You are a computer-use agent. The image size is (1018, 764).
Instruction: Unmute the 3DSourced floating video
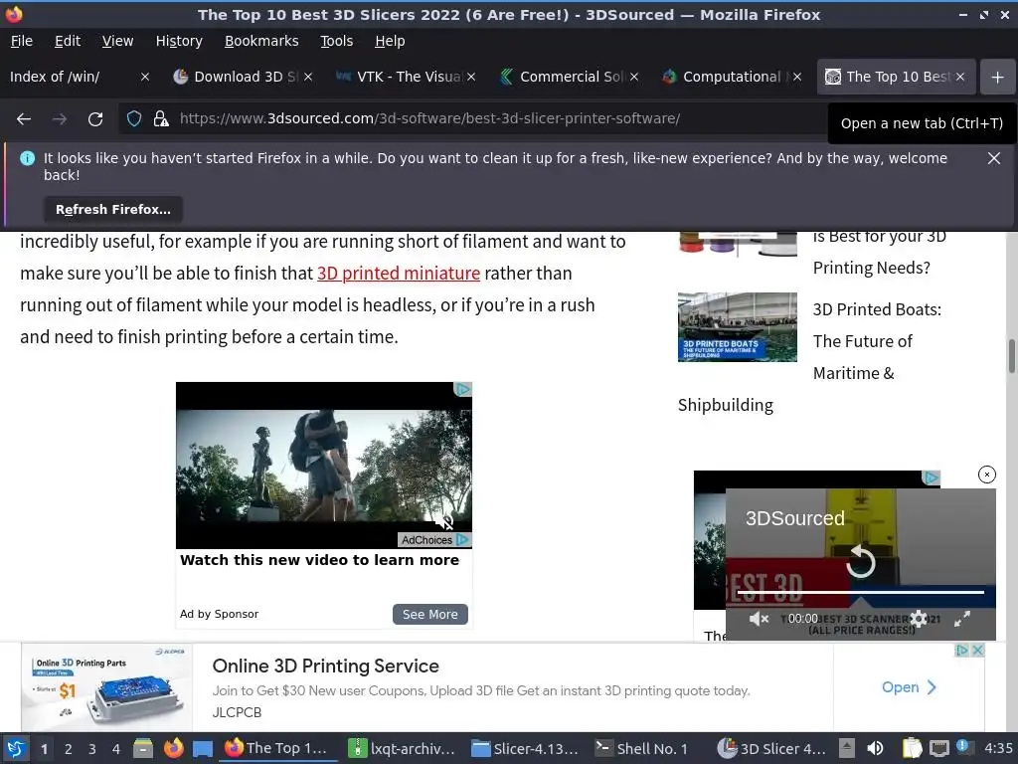click(759, 619)
